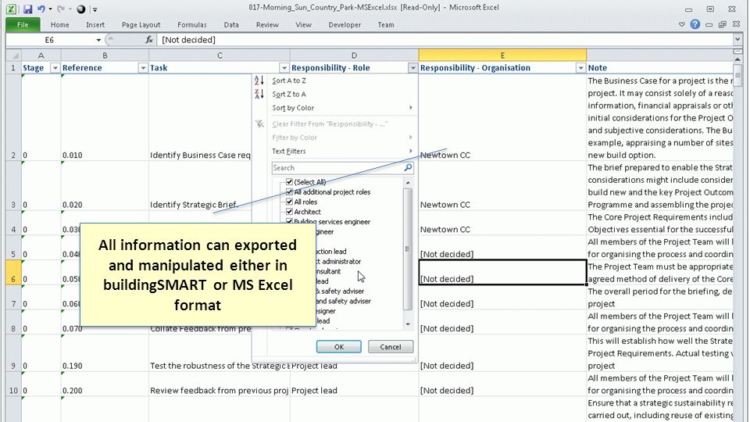Image resolution: width=750 pixels, height=422 pixels.
Task: Open the Formulas tab
Action: click(192, 24)
